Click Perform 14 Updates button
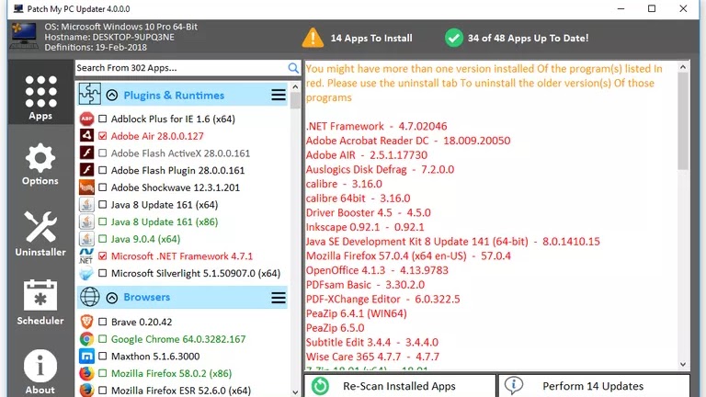Image resolution: width=706 pixels, height=397 pixels. tap(594, 386)
